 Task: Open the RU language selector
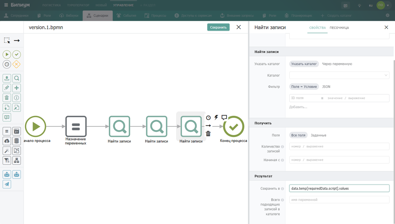point(371,5)
